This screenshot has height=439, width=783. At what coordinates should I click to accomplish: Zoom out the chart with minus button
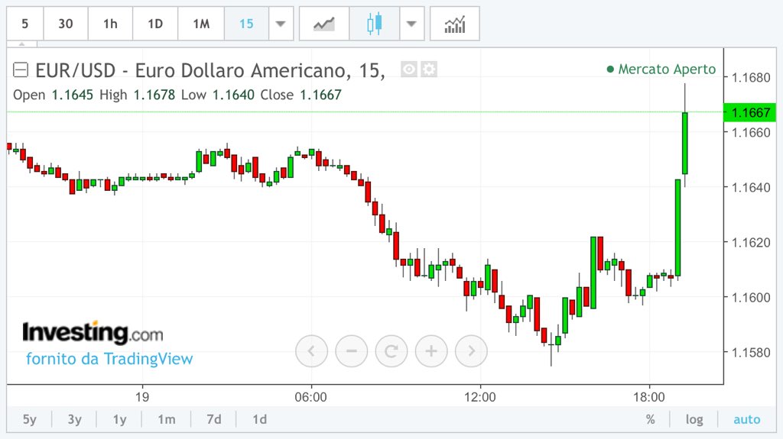pyautogui.click(x=351, y=351)
